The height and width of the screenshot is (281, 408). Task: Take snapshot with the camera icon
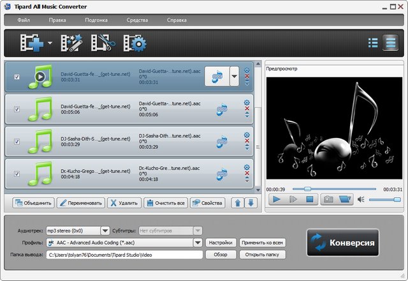(328, 199)
